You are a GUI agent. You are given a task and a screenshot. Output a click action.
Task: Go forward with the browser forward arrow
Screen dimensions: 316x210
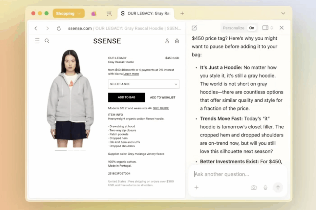[47, 28]
